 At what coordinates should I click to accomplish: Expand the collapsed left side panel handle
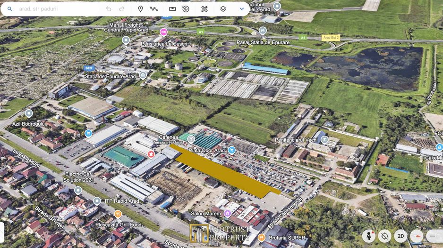click(2, 232)
